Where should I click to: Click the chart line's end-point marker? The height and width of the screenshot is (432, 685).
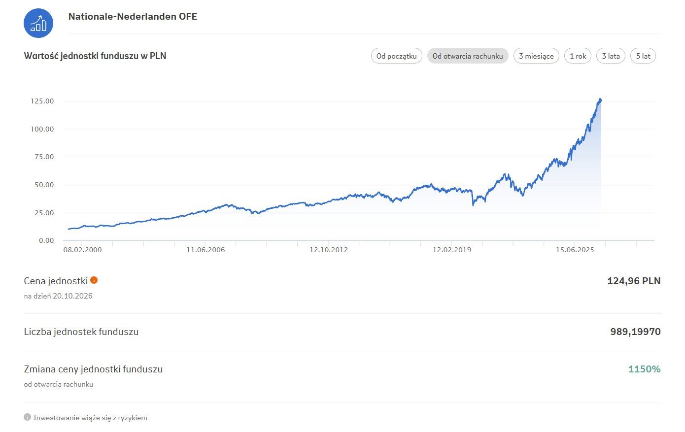point(600,100)
